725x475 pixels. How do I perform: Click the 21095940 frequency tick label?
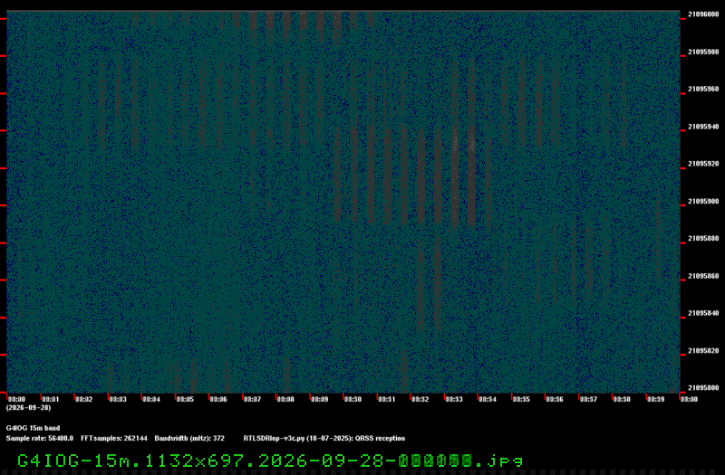pyautogui.click(x=703, y=127)
